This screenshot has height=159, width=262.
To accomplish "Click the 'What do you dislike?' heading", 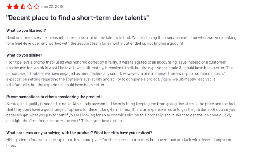I will point(24,55).
